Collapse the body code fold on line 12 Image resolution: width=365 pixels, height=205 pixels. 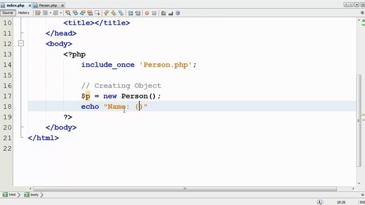pyautogui.click(x=21, y=43)
